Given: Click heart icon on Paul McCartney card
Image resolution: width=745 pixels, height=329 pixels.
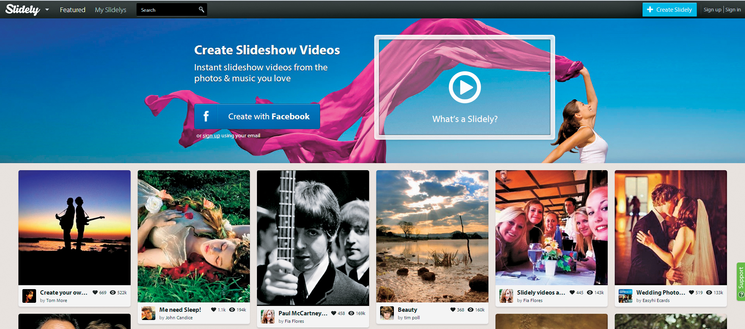Looking at the screenshot, I should [333, 313].
